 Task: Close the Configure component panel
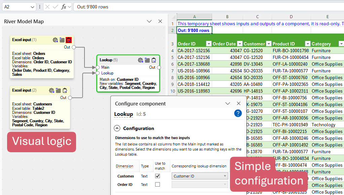pos(239,104)
